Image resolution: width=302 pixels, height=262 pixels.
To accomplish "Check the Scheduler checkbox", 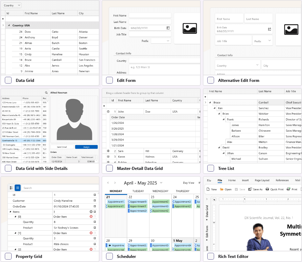I will click(109, 257).
